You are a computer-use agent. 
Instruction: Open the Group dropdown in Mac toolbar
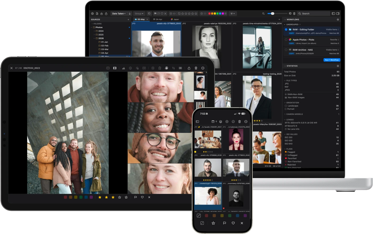click(139, 13)
